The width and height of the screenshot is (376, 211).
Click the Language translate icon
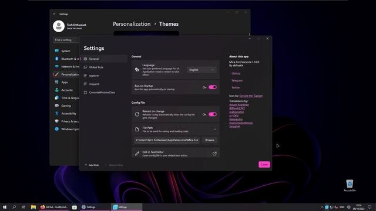pyautogui.click(x=137, y=70)
